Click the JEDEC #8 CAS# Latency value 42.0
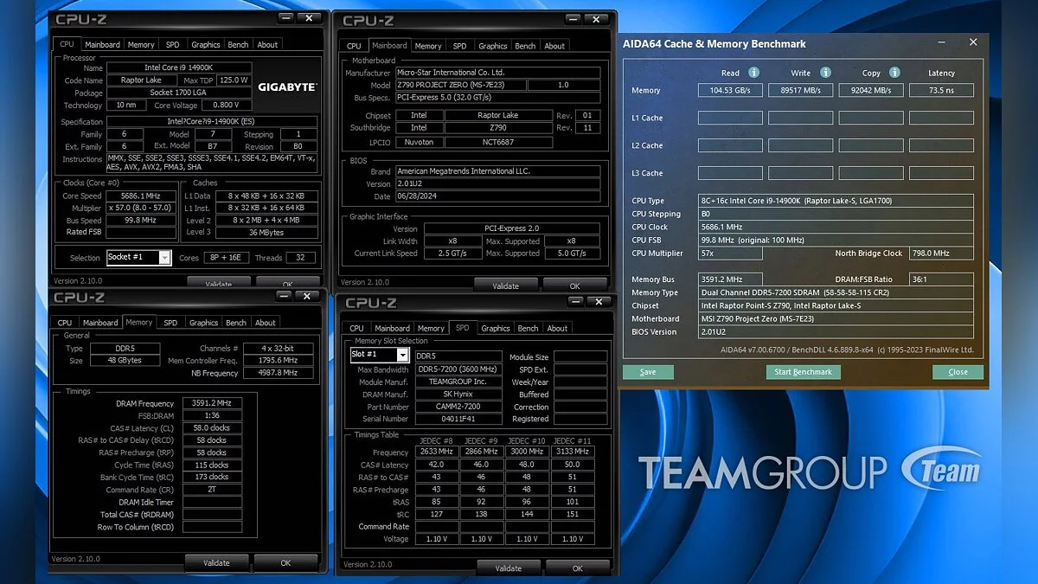 click(x=437, y=465)
